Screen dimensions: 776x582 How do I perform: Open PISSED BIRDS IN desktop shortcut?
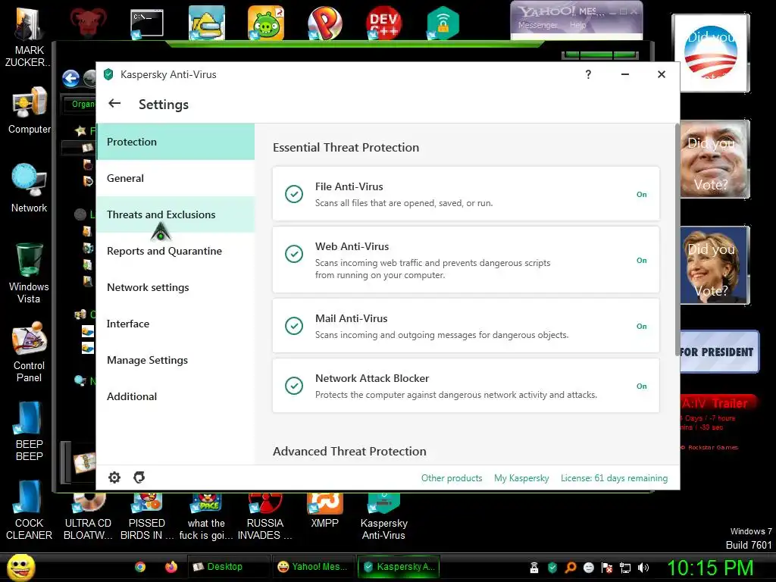(x=147, y=517)
